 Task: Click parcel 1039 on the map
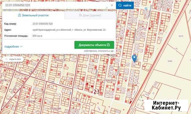181,36
